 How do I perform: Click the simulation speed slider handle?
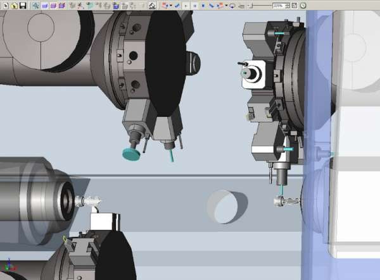[250, 5]
